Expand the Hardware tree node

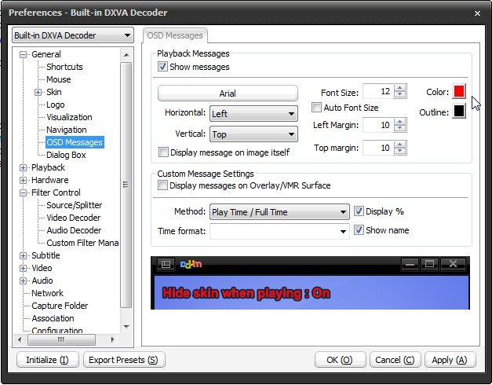pyautogui.click(x=23, y=180)
